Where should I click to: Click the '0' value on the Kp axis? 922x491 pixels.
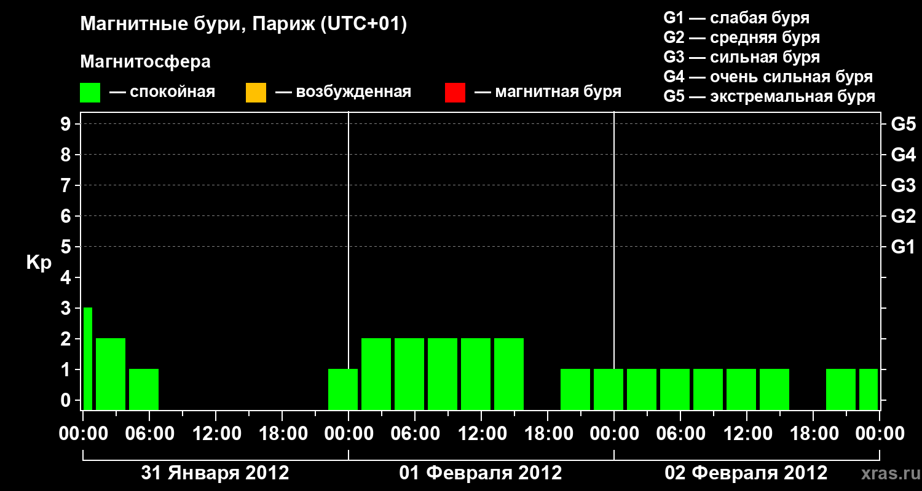[x=67, y=400]
